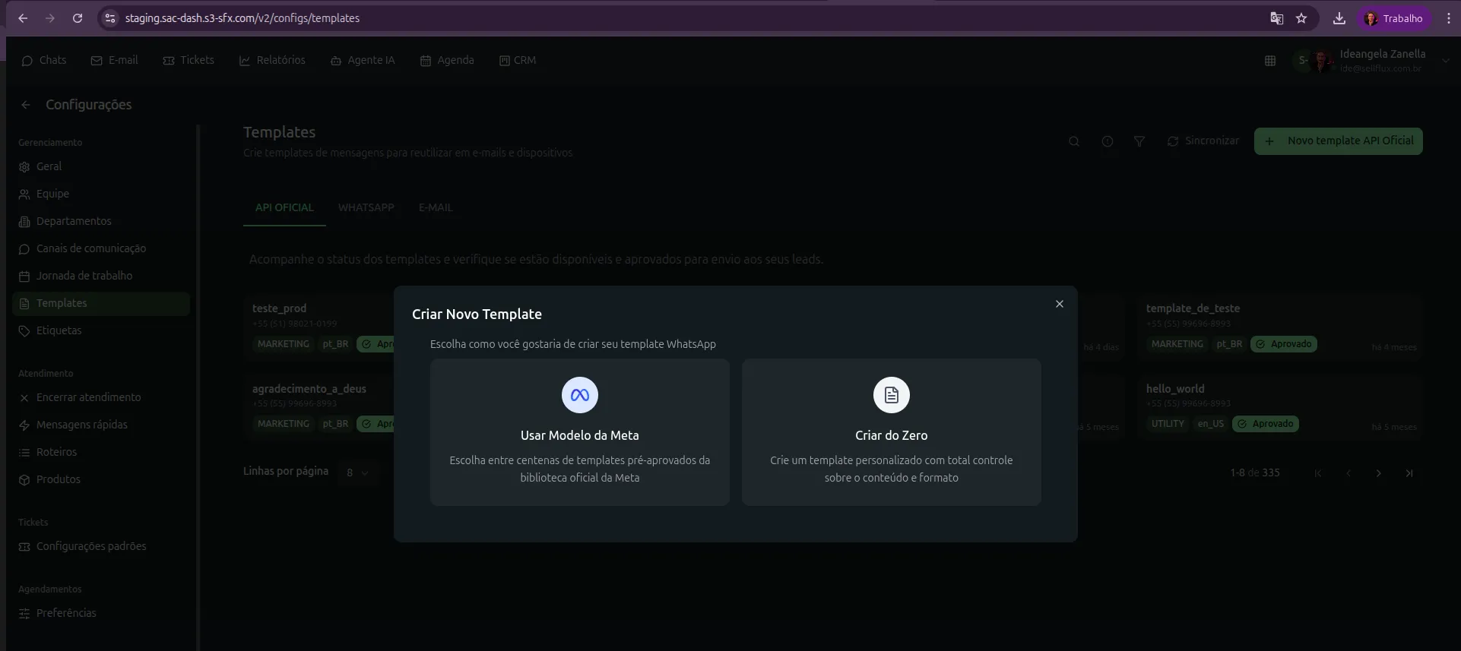Screen dimensions: 1461x651
Task: Open the Linhas por página dropdown
Action: 357,472
